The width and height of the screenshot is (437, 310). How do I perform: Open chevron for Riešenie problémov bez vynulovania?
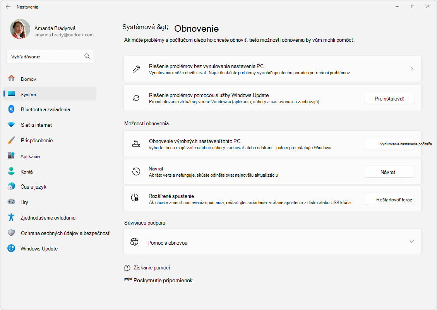(411, 69)
